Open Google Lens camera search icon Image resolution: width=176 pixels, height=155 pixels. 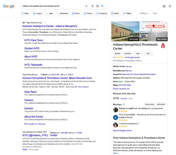point(97,6)
